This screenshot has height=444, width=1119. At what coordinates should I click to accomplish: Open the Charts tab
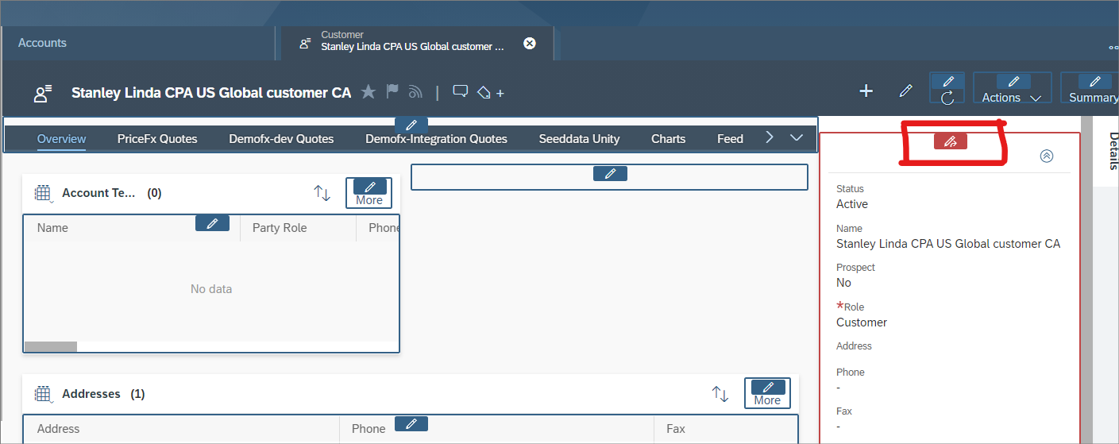(668, 138)
